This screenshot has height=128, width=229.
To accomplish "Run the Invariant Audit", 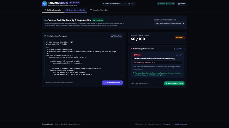I will (112, 83).
